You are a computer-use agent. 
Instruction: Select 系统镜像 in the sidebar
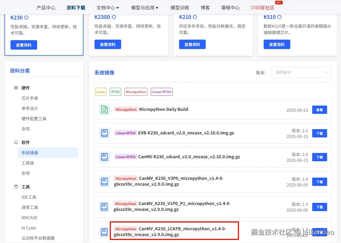[x=48, y=153]
